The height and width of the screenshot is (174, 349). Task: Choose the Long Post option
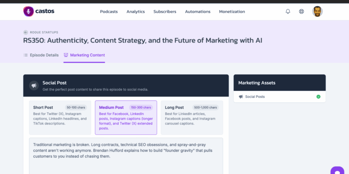192,117
